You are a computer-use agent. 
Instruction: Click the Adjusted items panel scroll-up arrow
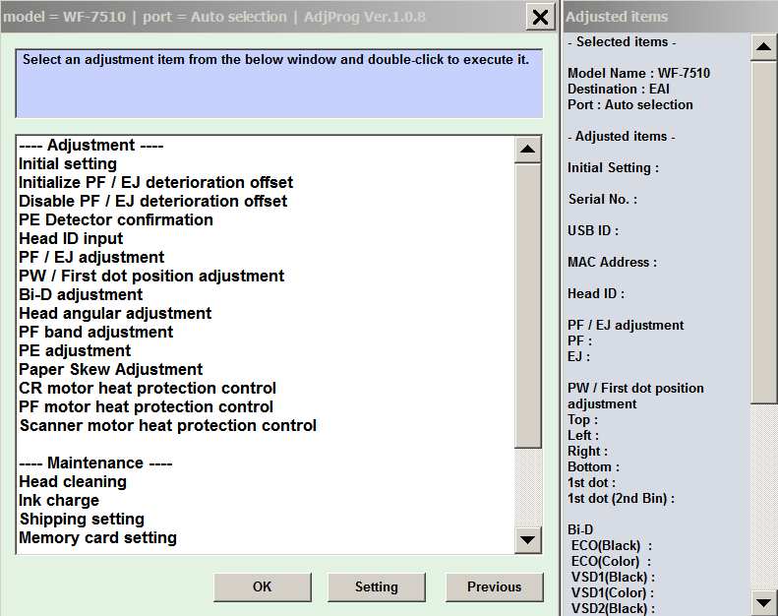tap(763, 47)
